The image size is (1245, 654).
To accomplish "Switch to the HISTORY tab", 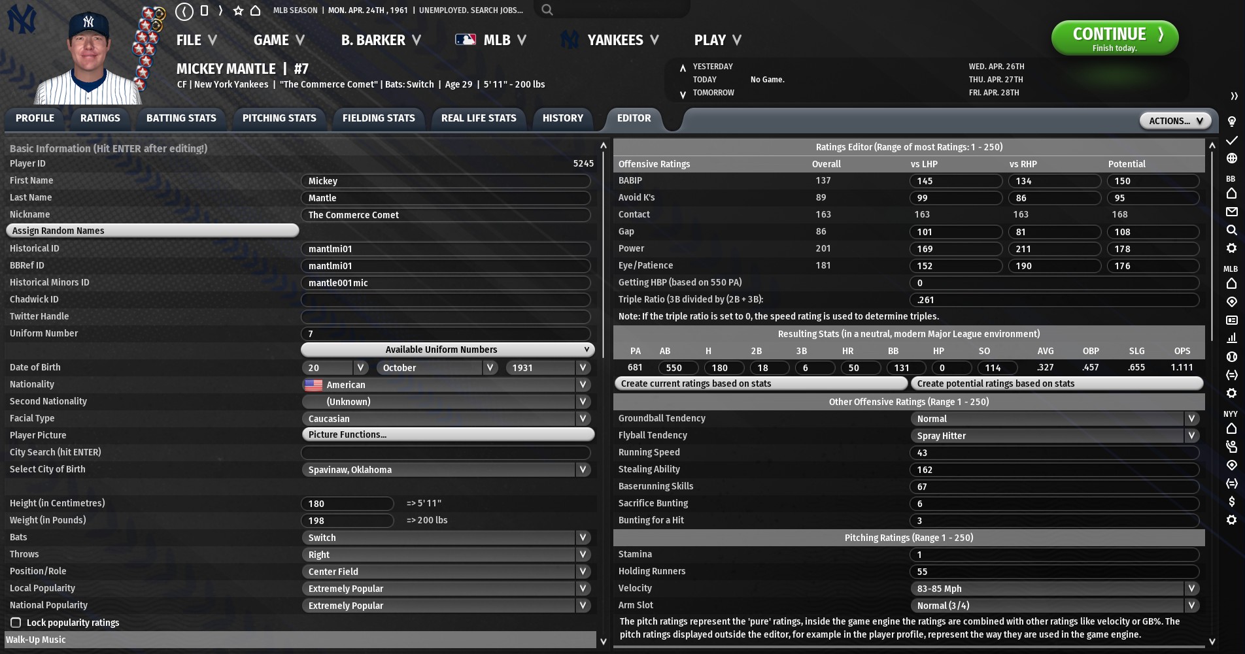I will pyautogui.click(x=562, y=118).
